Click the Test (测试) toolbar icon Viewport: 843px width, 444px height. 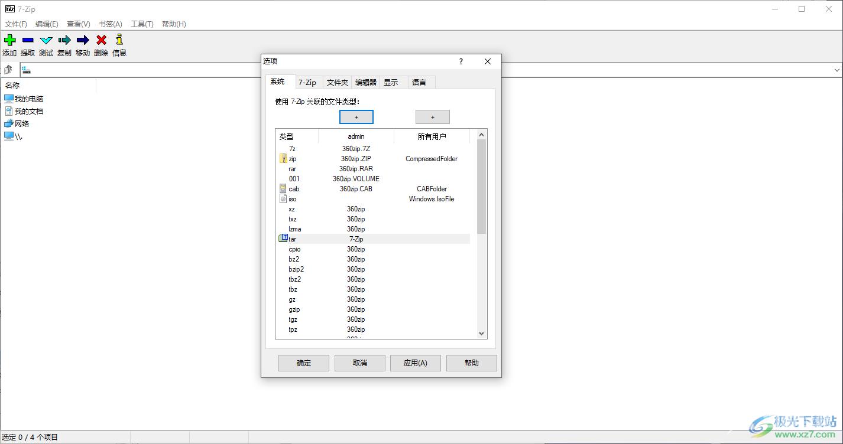[x=46, y=40]
